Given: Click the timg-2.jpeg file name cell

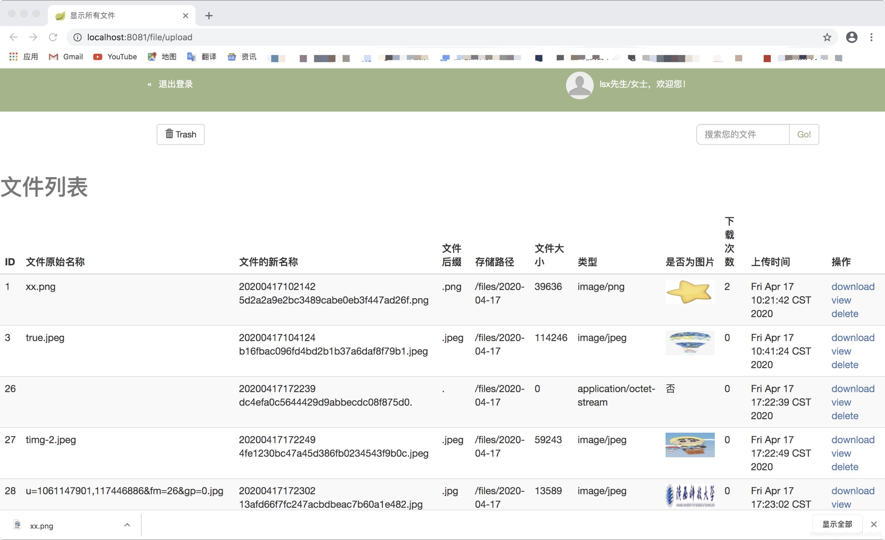Looking at the screenshot, I should click(x=51, y=440).
